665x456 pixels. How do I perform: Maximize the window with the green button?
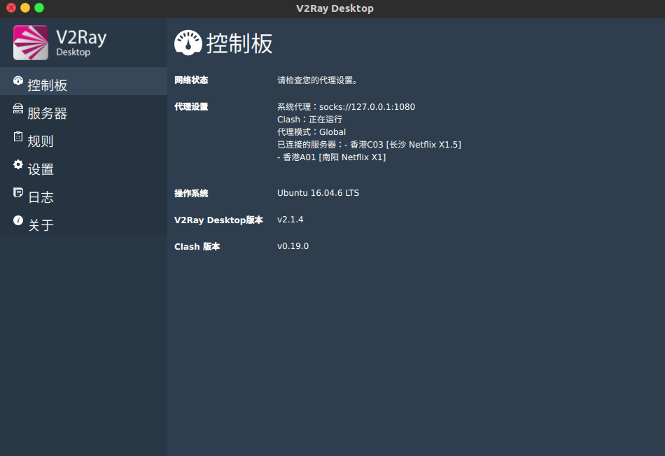coord(39,8)
